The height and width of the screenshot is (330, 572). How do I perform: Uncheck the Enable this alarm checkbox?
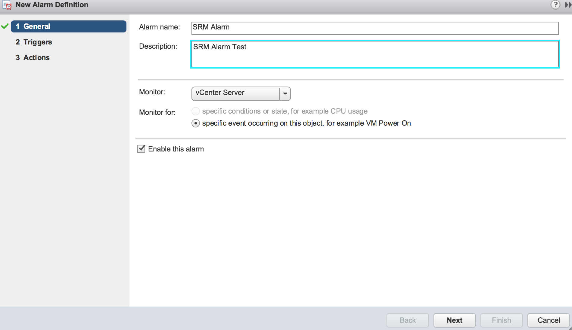tap(141, 149)
